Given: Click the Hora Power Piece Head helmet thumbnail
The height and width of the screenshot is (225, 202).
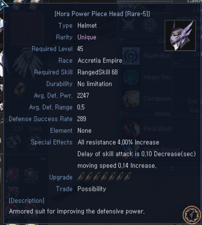Looking at the screenshot, I should 180,35.
